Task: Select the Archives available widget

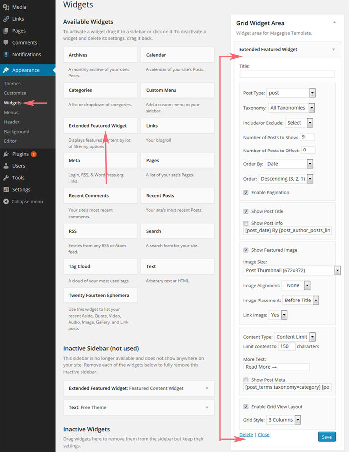Action: [x=100, y=55]
